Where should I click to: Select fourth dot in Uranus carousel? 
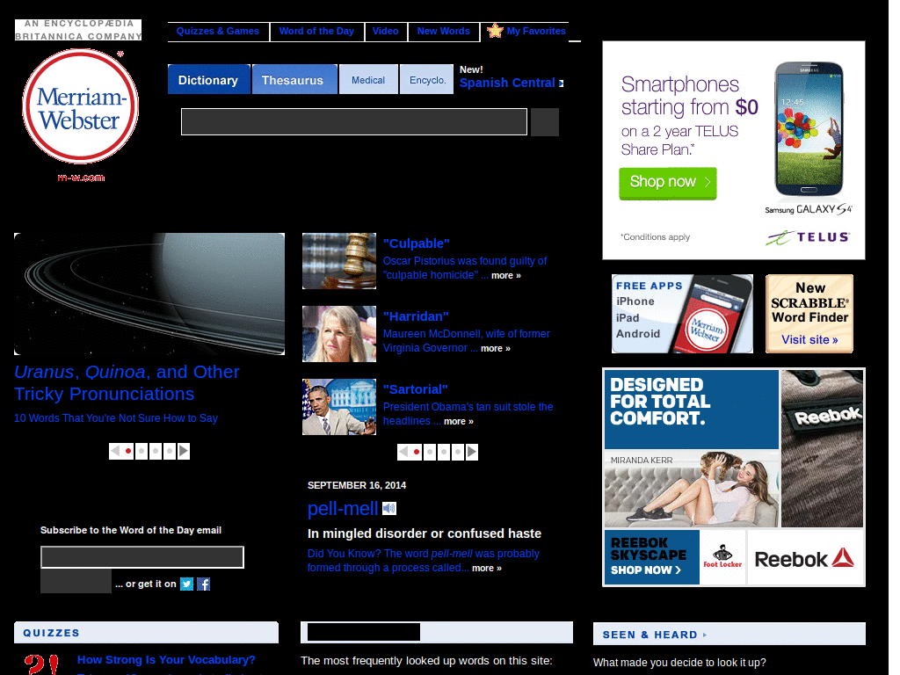[x=170, y=451]
